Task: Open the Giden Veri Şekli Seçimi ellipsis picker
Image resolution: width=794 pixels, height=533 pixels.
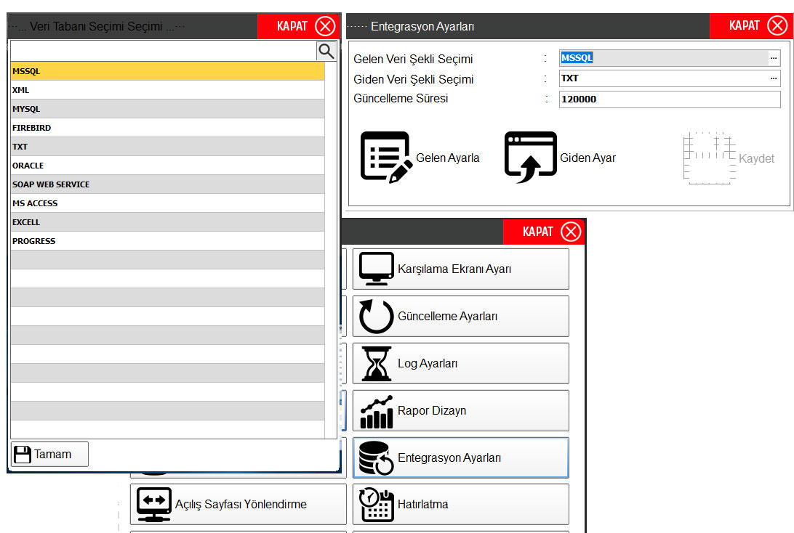Action: pyautogui.click(x=773, y=78)
